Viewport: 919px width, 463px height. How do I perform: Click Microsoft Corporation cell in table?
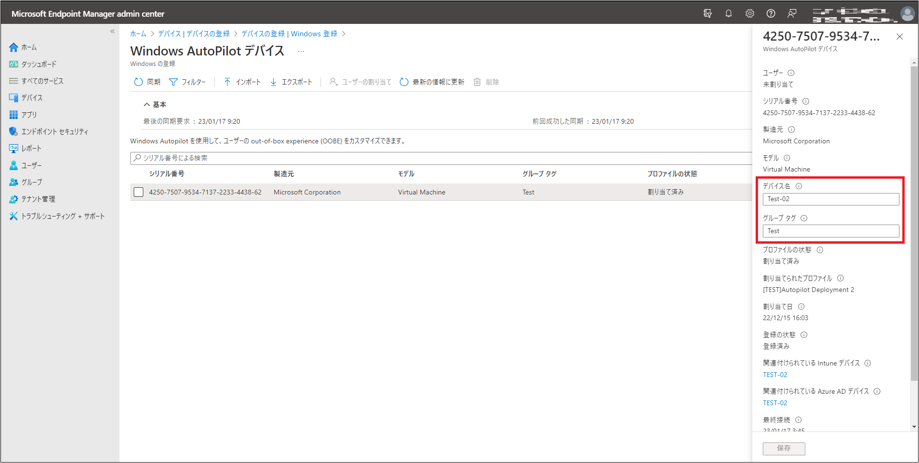click(x=307, y=192)
